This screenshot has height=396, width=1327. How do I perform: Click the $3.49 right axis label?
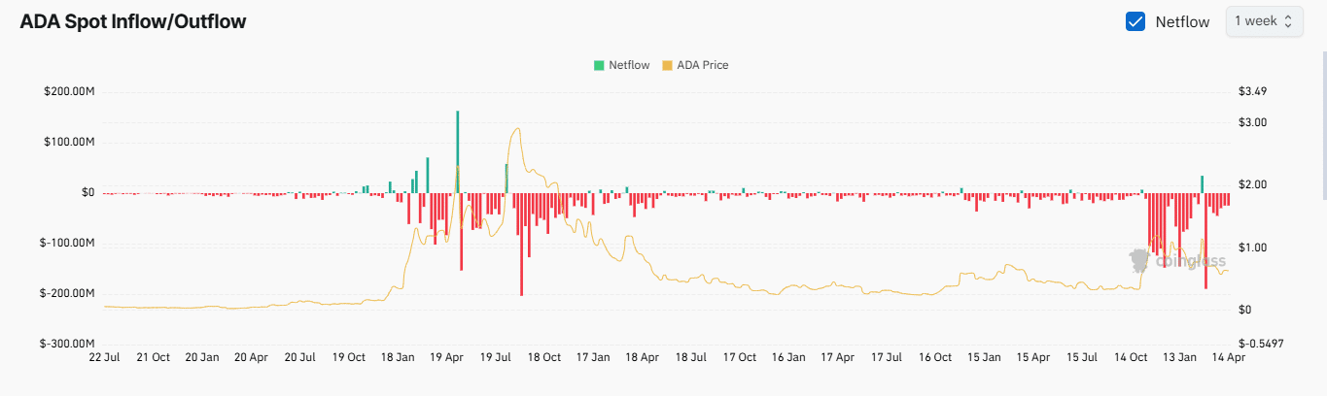tap(1252, 91)
